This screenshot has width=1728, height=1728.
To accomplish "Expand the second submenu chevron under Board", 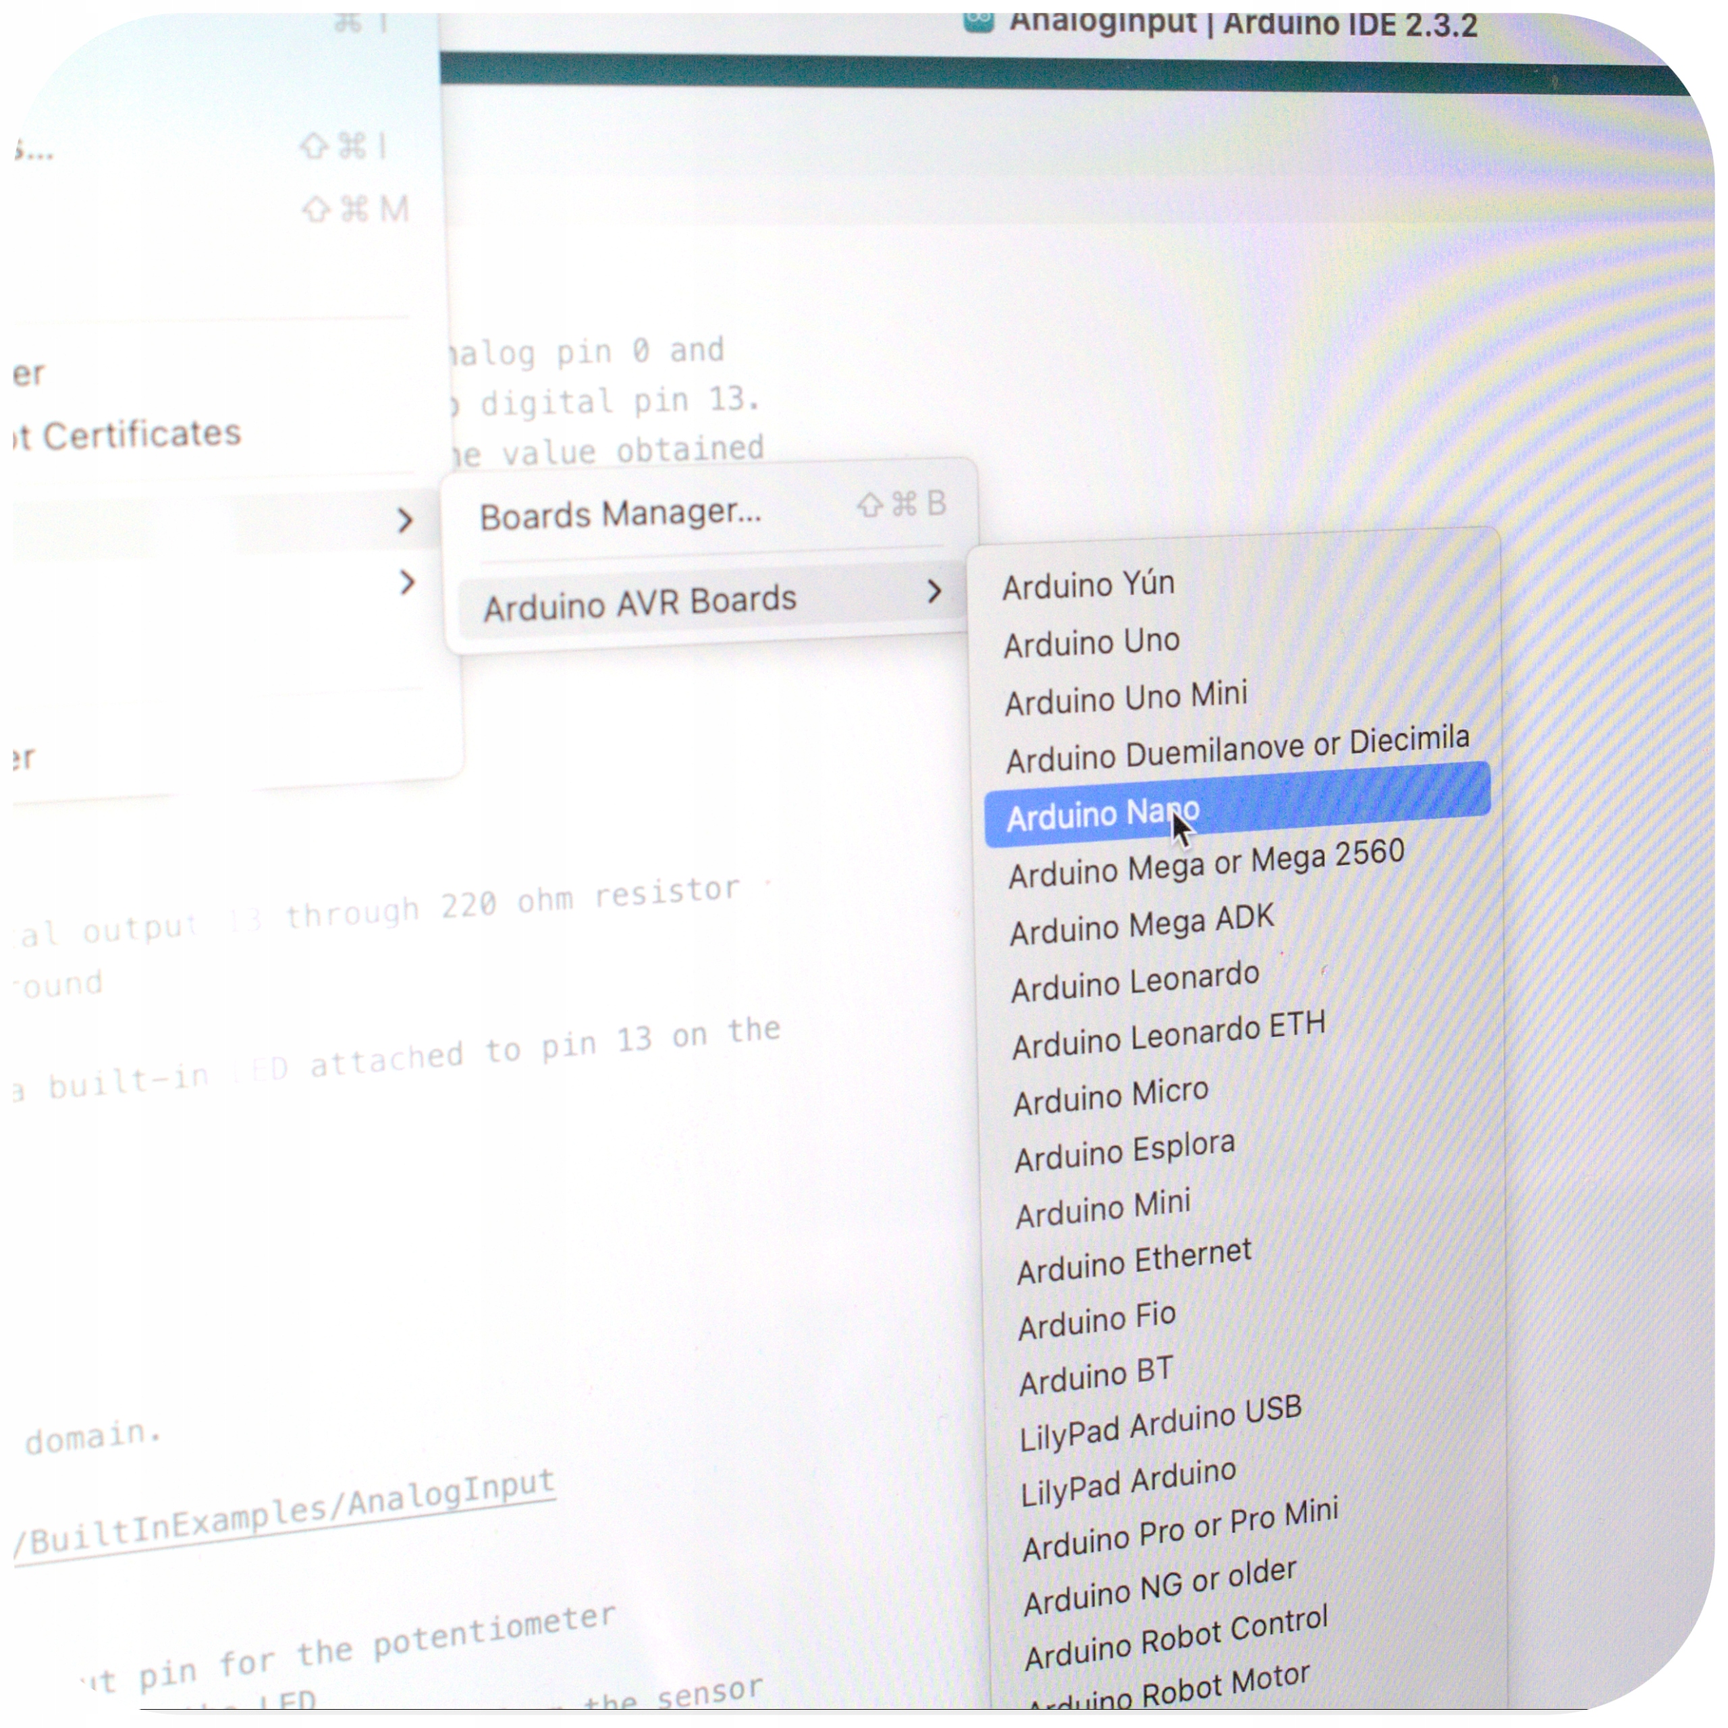I will click(x=407, y=583).
